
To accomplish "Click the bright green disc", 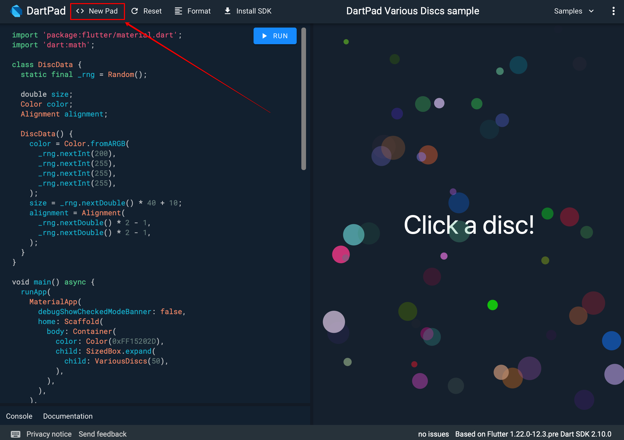I will pyautogui.click(x=493, y=305).
